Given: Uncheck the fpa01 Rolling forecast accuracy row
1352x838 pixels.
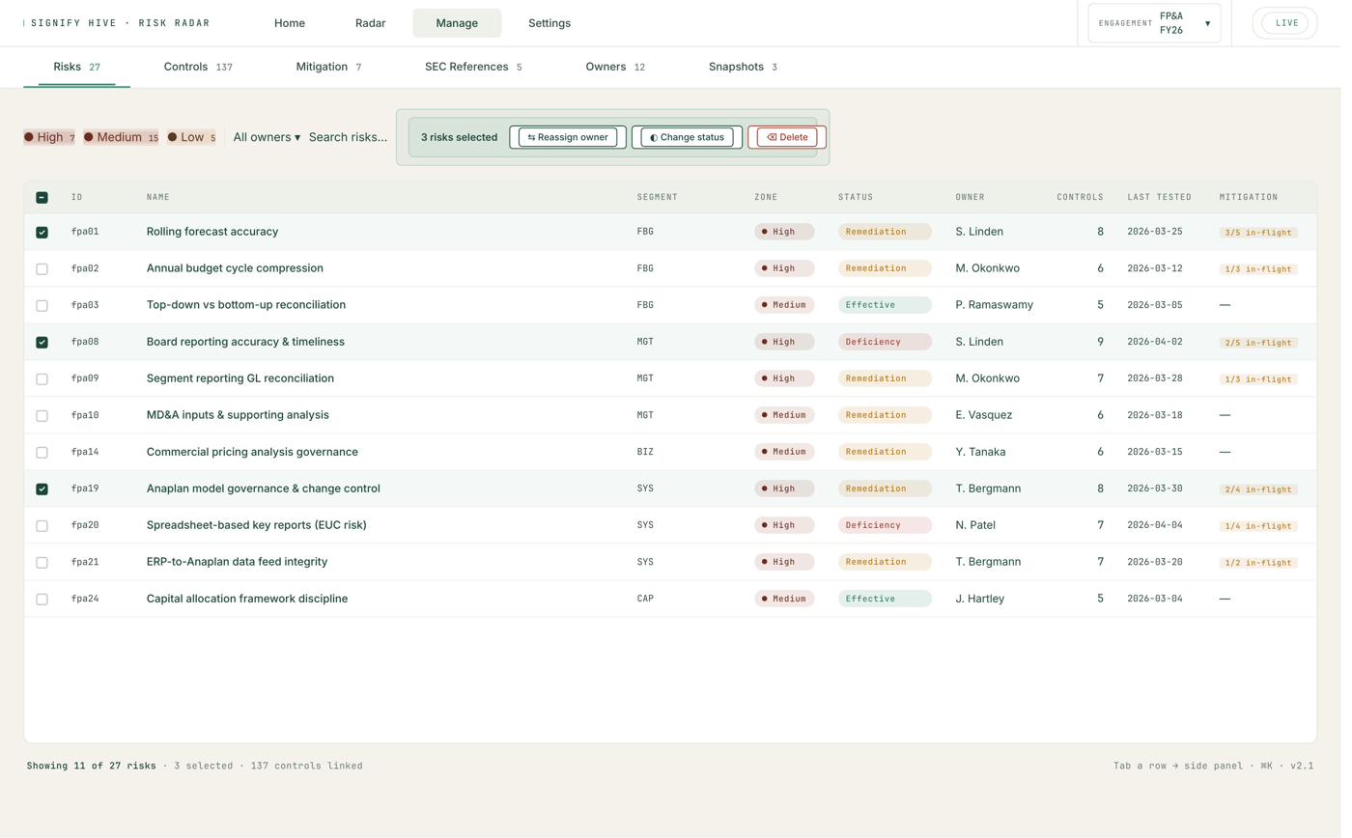Looking at the screenshot, I should click(x=42, y=233).
